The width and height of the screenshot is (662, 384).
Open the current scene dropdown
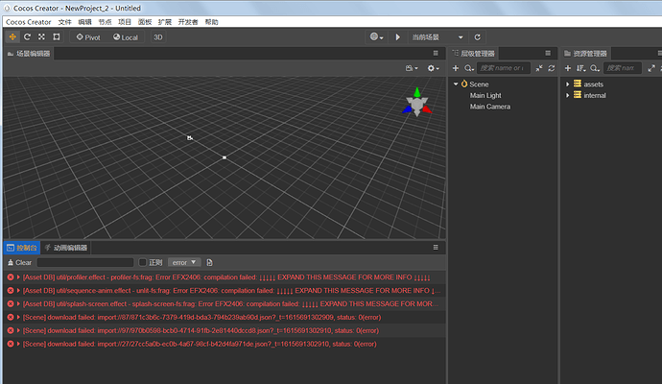click(437, 37)
